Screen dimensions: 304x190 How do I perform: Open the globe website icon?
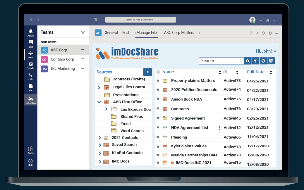[270, 33]
